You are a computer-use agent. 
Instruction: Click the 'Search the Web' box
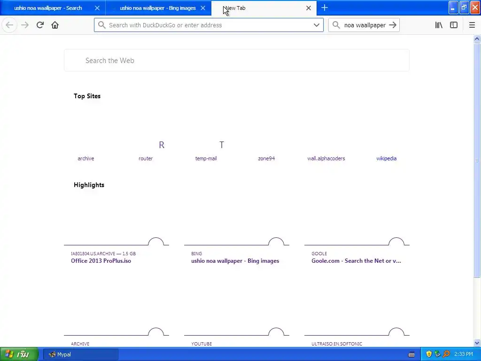pos(237,60)
